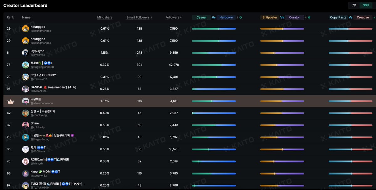The height and width of the screenshot is (190, 376).
Task: Click rank number 70
Action: pyautogui.click(x=9, y=161)
